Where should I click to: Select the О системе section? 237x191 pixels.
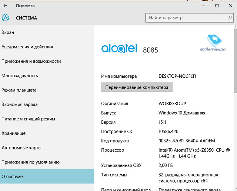coord(47,177)
